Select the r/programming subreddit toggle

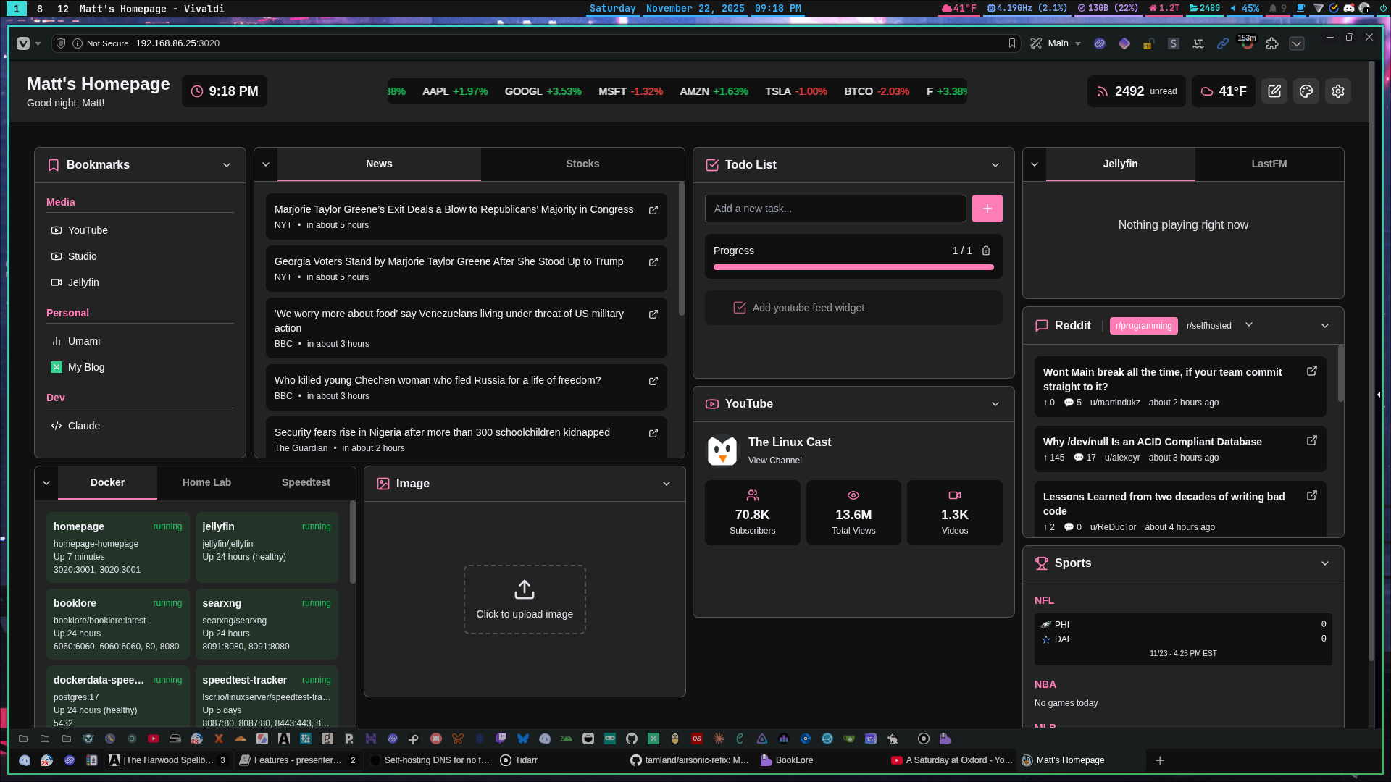tap(1143, 326)
